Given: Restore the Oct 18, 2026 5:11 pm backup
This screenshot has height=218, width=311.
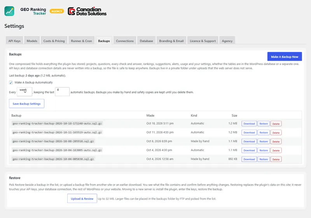Looking at the screenshot, I should [264, 123].
